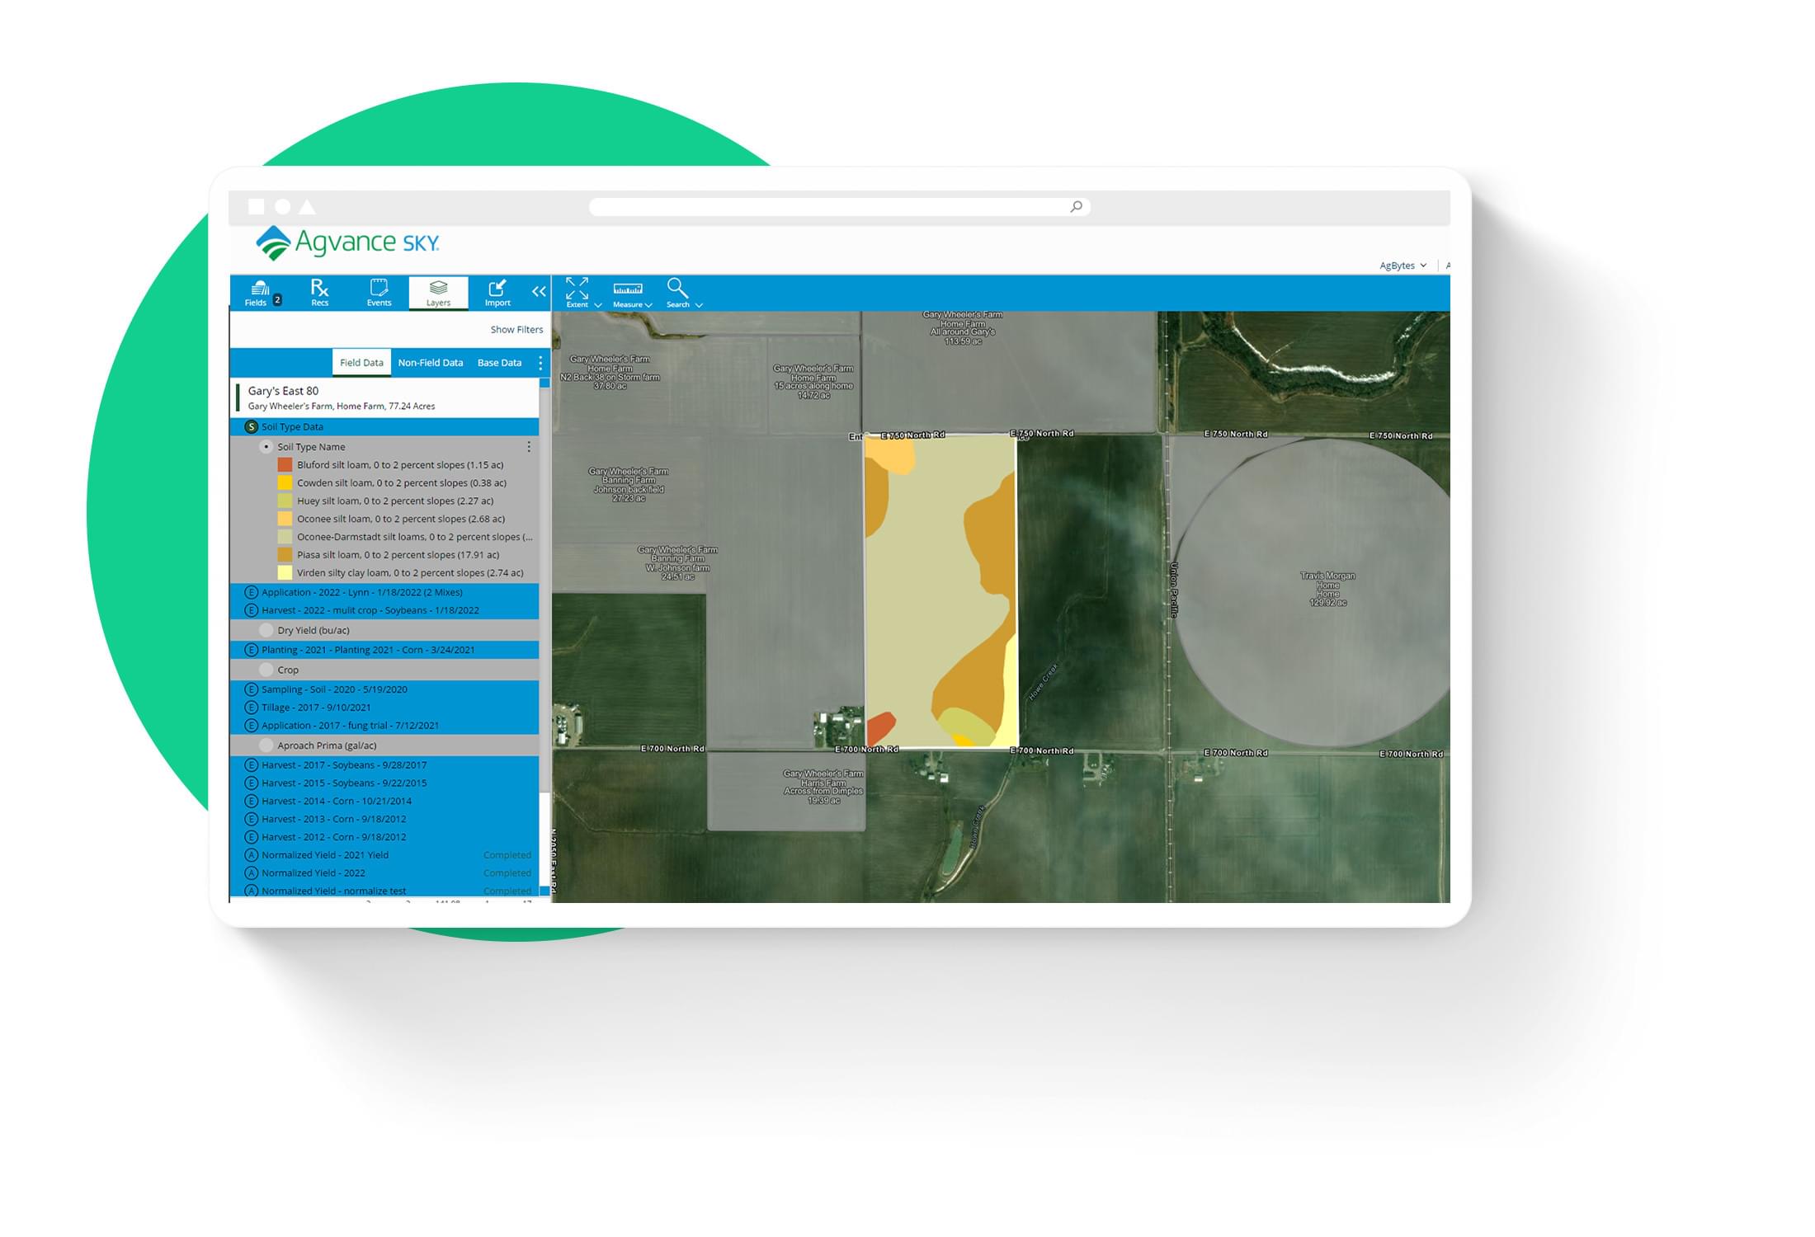Enable the Dry Yield (bu/ac) layer
This screenshot has height=1237, width=1815.
[x=266, y=630]
